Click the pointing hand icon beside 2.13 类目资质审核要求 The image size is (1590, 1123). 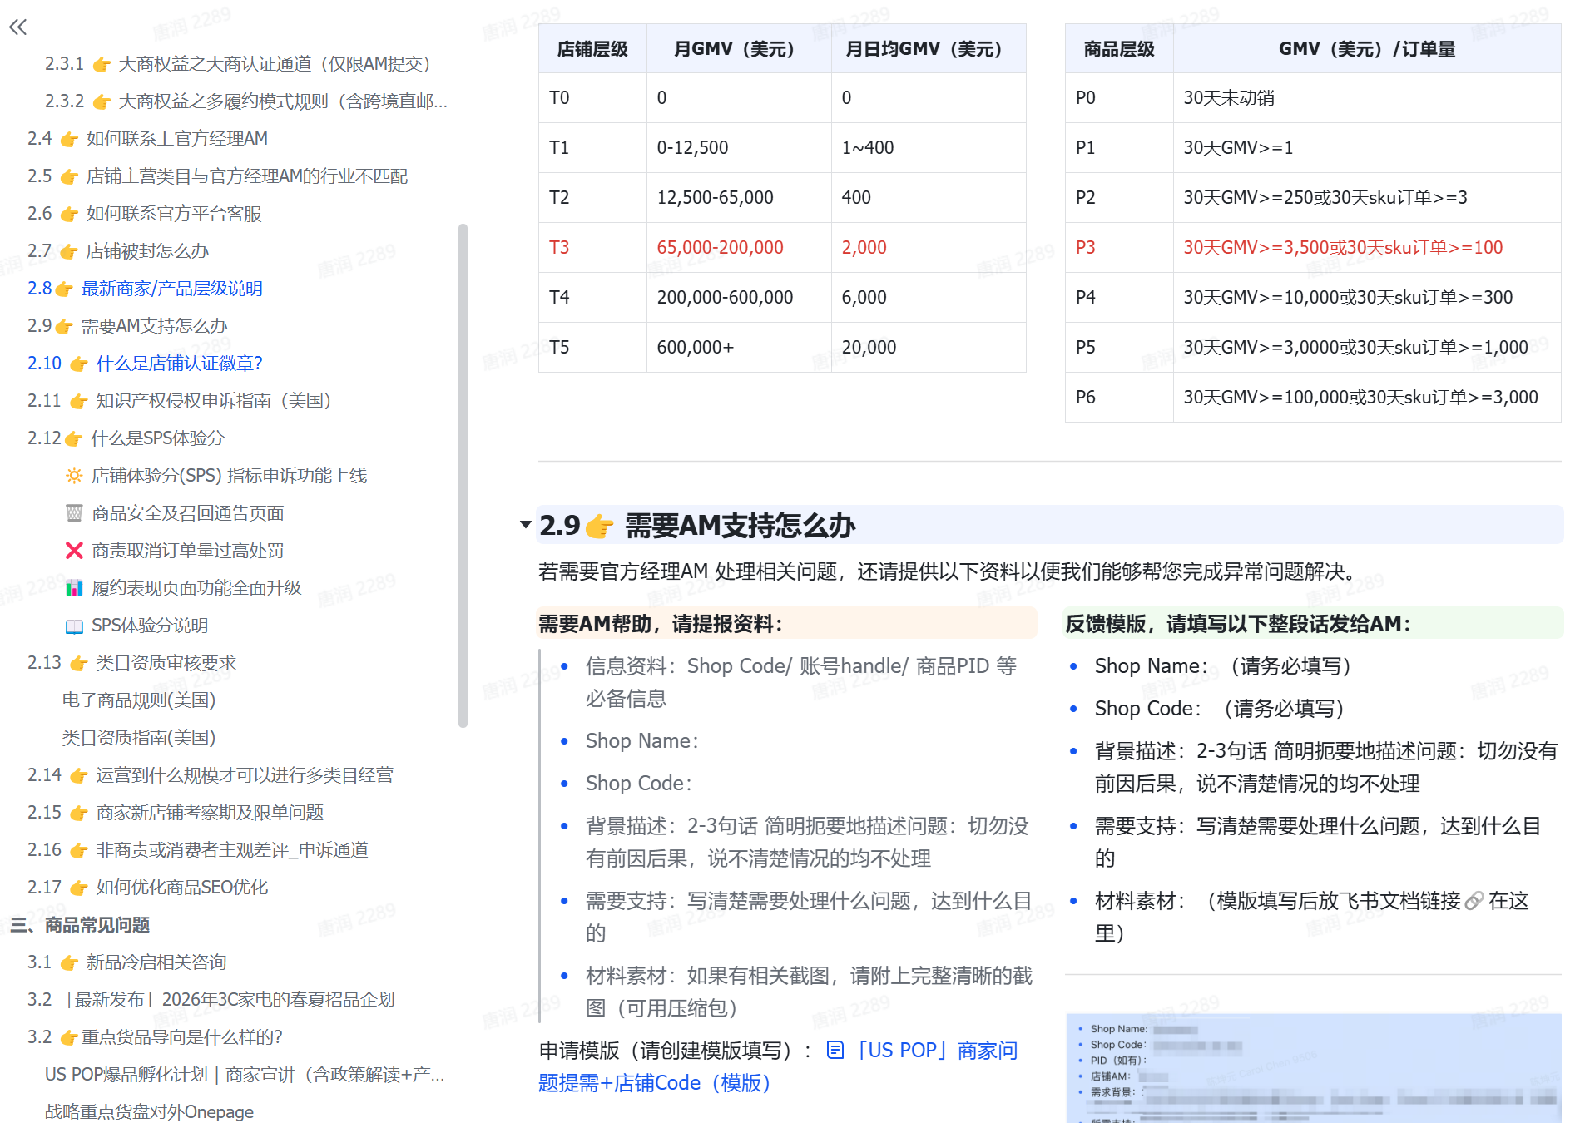click(x=79, y=664)
